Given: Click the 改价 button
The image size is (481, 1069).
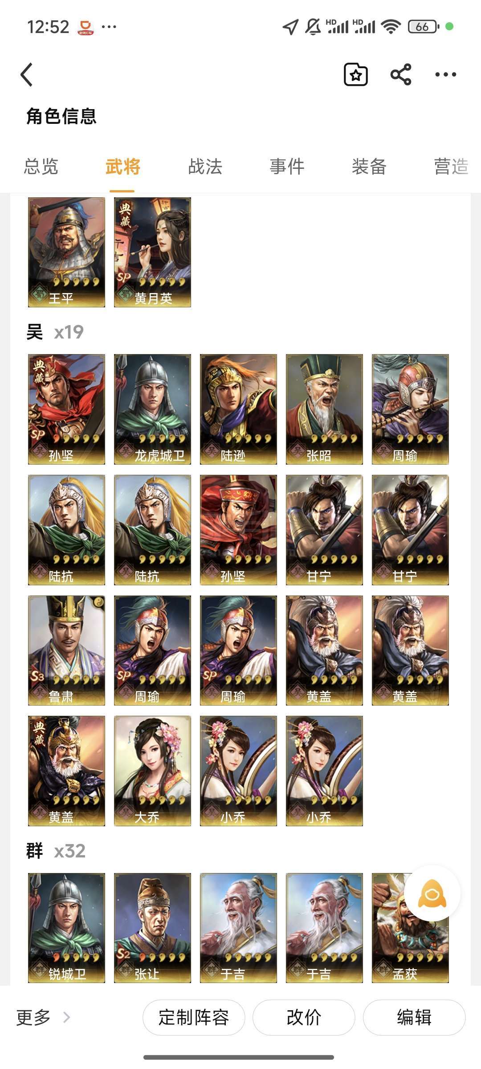Looking at the screenshot, I should tap(304, 1017).
